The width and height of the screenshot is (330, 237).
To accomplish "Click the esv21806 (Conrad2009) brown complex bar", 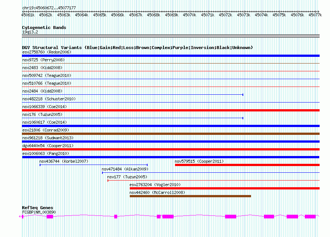I will (171, 134).
